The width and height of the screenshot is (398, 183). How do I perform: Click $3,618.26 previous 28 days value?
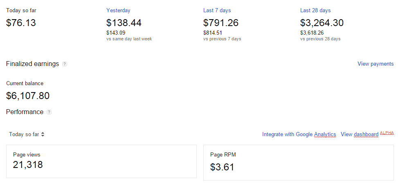tap(312, 33)
